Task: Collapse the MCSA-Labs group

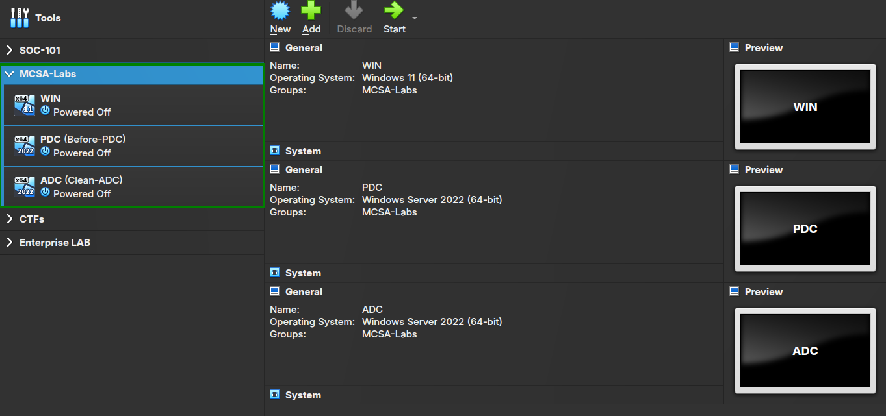Action: (9, 74)
